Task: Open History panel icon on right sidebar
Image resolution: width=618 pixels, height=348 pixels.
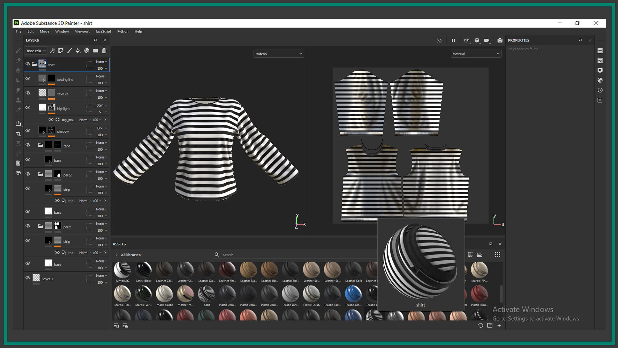Action: tap(600, 90)
